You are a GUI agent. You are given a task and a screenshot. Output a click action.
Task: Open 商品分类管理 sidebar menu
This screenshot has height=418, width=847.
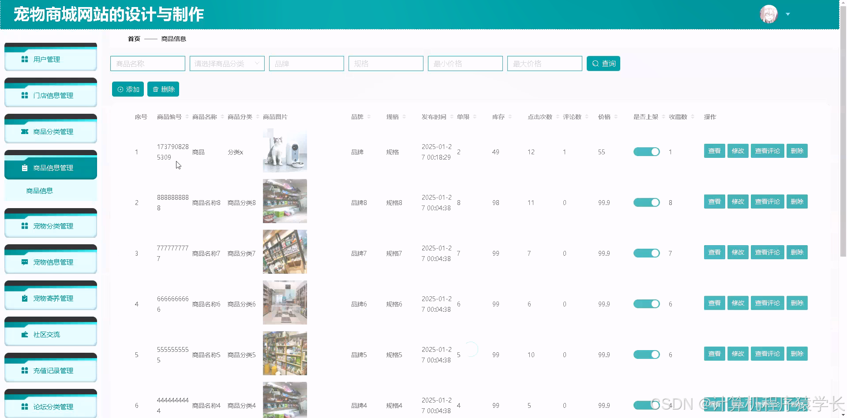51,130
